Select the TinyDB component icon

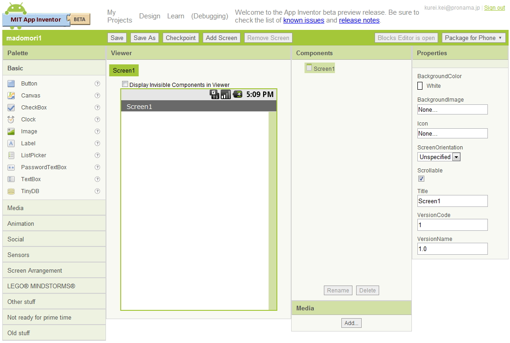[11, 191]
